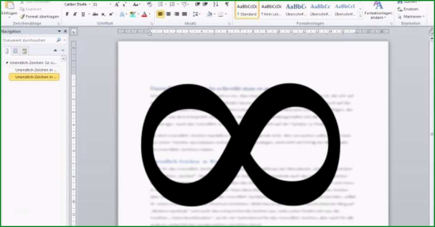The image size is (435, 227).
Task: Select the highlighted 'Unendlich-Zeichen in ...' subheading
Action: (34, 77)
